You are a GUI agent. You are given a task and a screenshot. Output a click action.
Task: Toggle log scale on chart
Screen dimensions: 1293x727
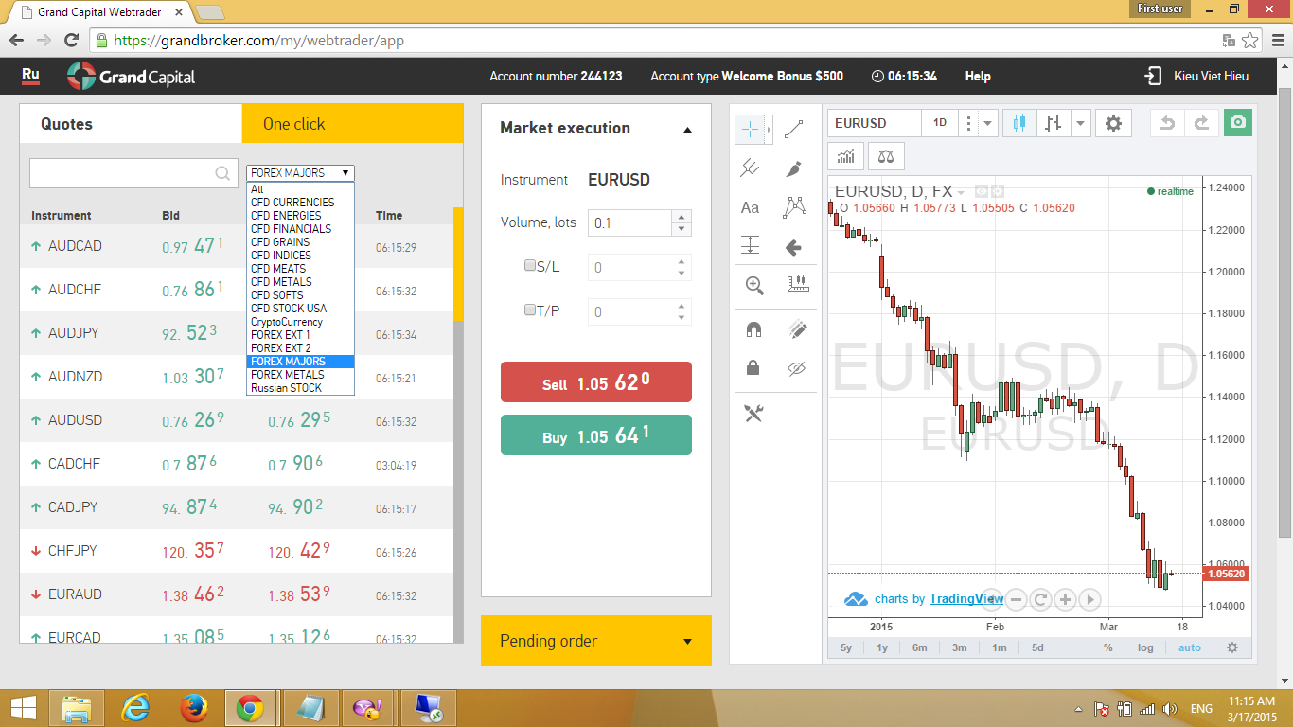(x=1145, y=647)
